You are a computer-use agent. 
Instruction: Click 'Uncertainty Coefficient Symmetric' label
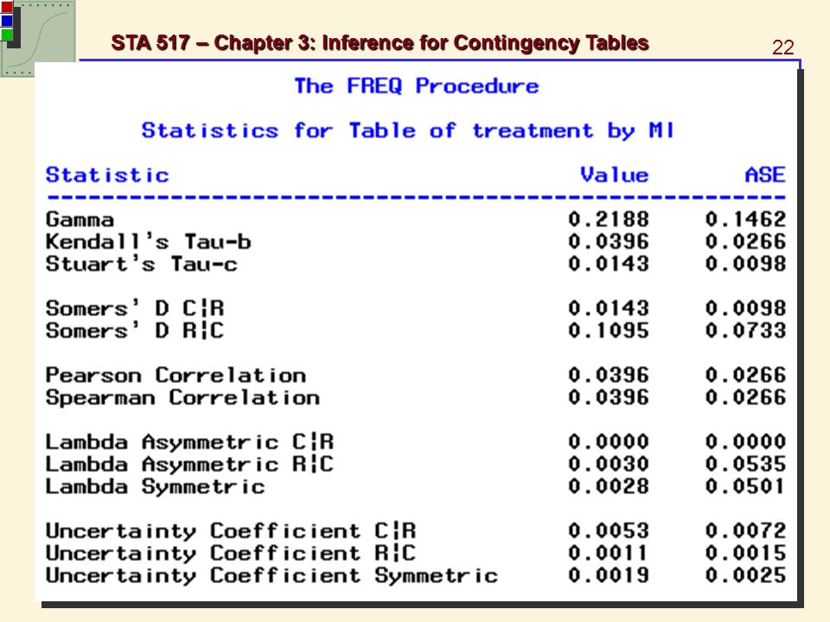[272, 575]
